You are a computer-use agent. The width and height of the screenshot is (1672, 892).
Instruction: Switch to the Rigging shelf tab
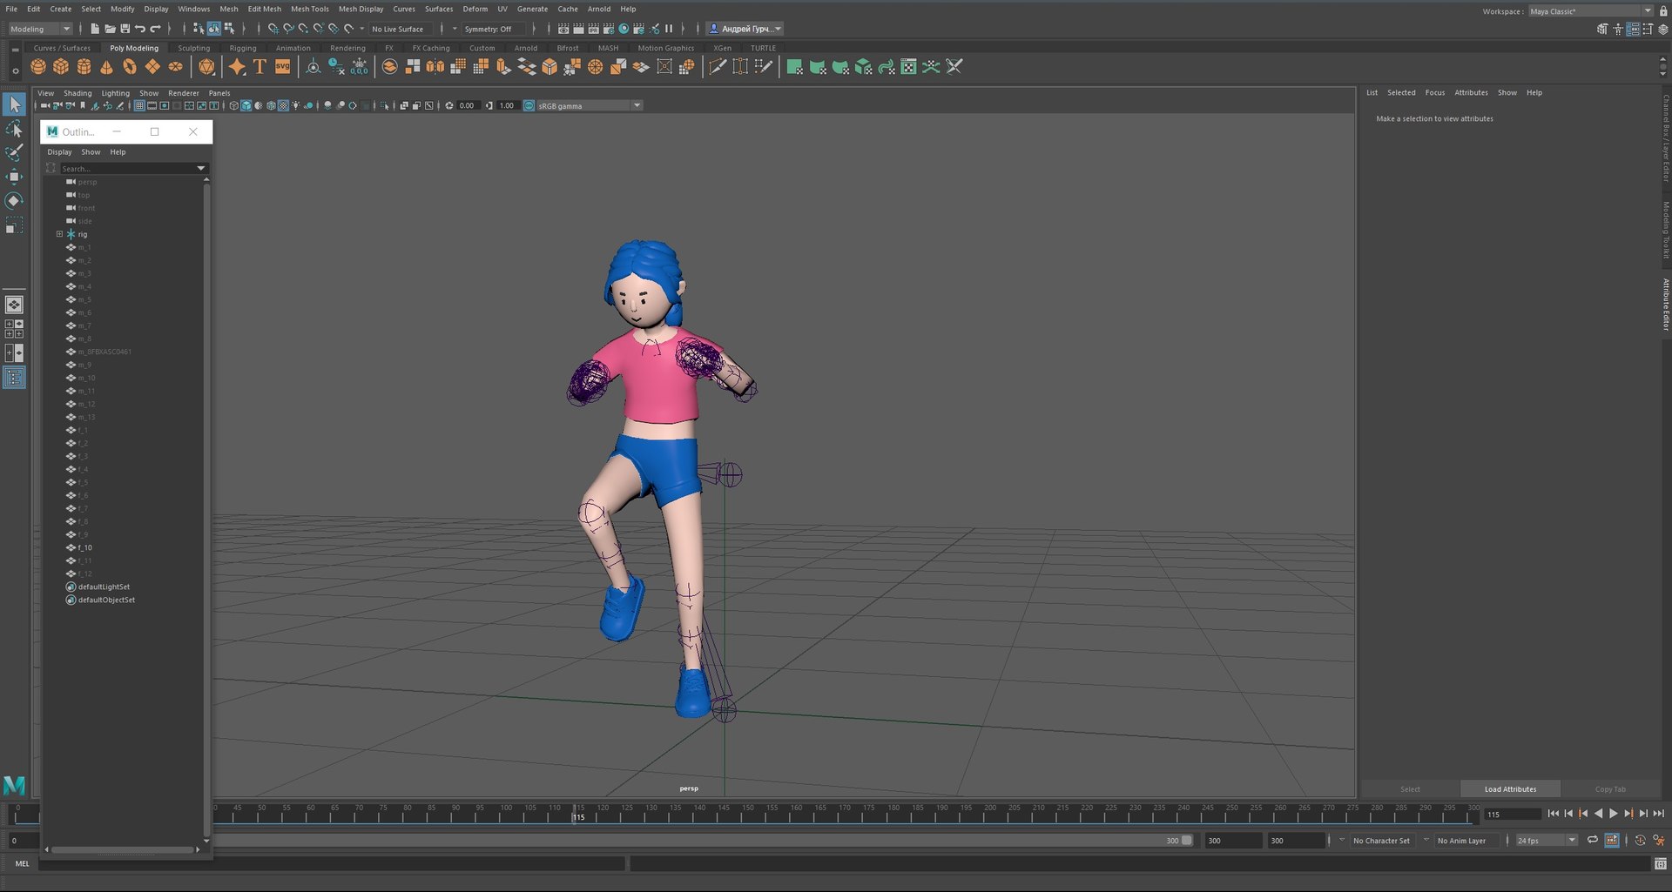click(243, 48)
